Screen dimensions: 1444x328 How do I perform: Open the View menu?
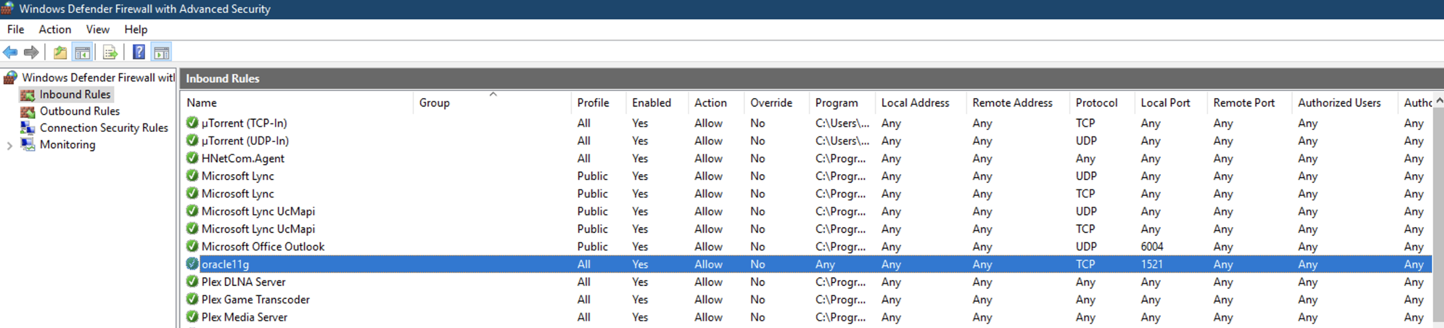pyautogui.click(x=98, y=29)
